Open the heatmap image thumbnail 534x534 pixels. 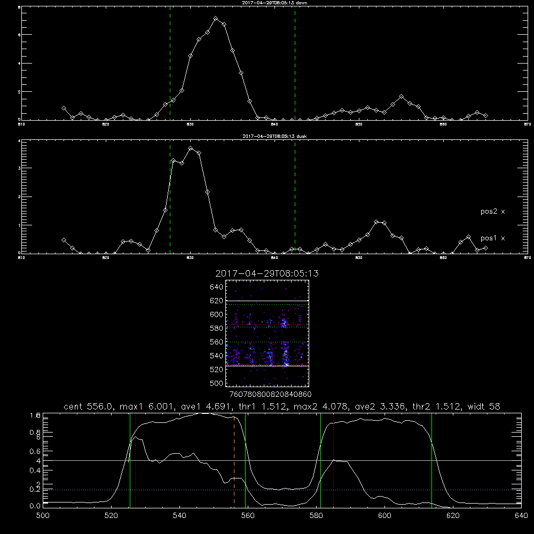(x=268, y=333)
